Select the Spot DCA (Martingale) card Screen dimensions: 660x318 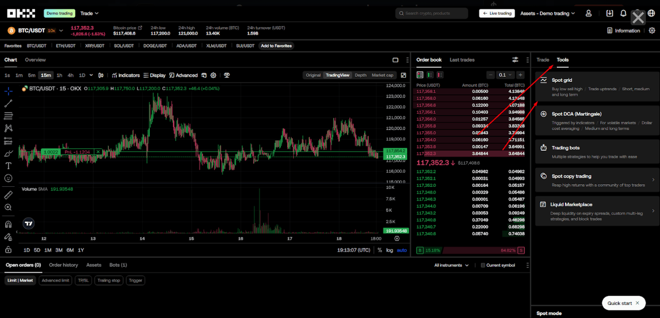click(597, 120)
